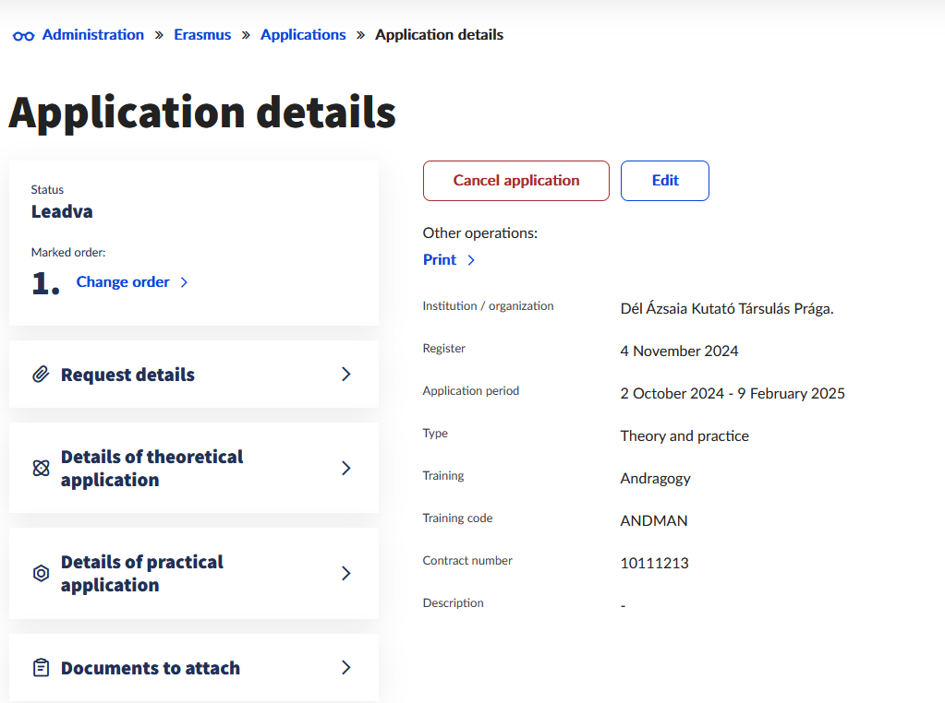Click the arrow icon next to Change order

coord(184,282)
